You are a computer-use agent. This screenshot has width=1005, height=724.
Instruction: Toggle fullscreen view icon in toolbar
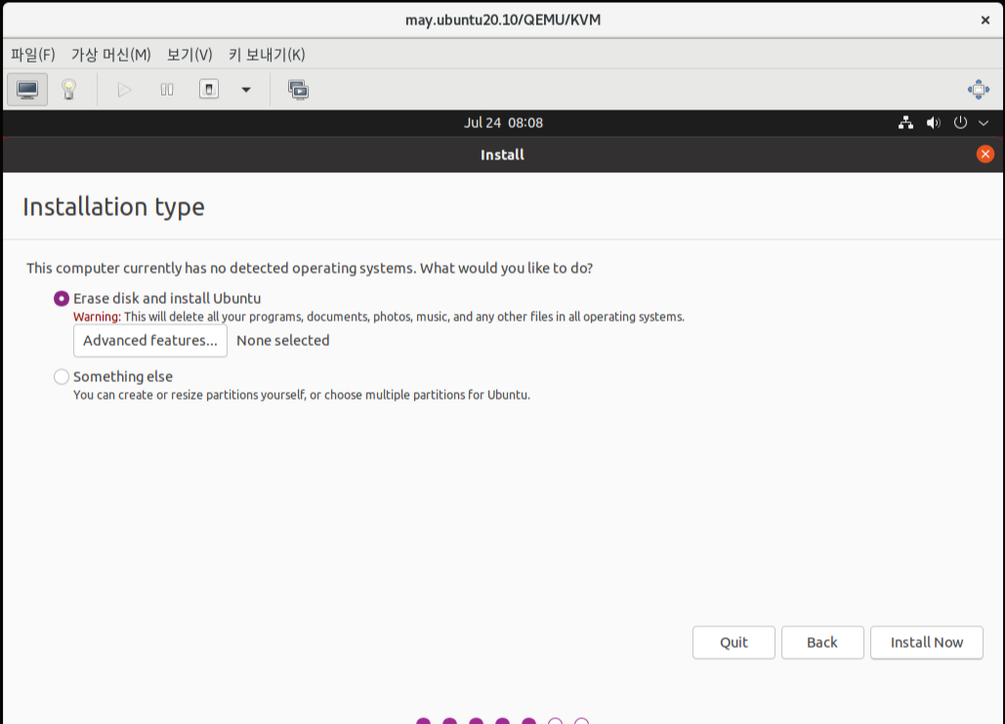click(978, 90)
